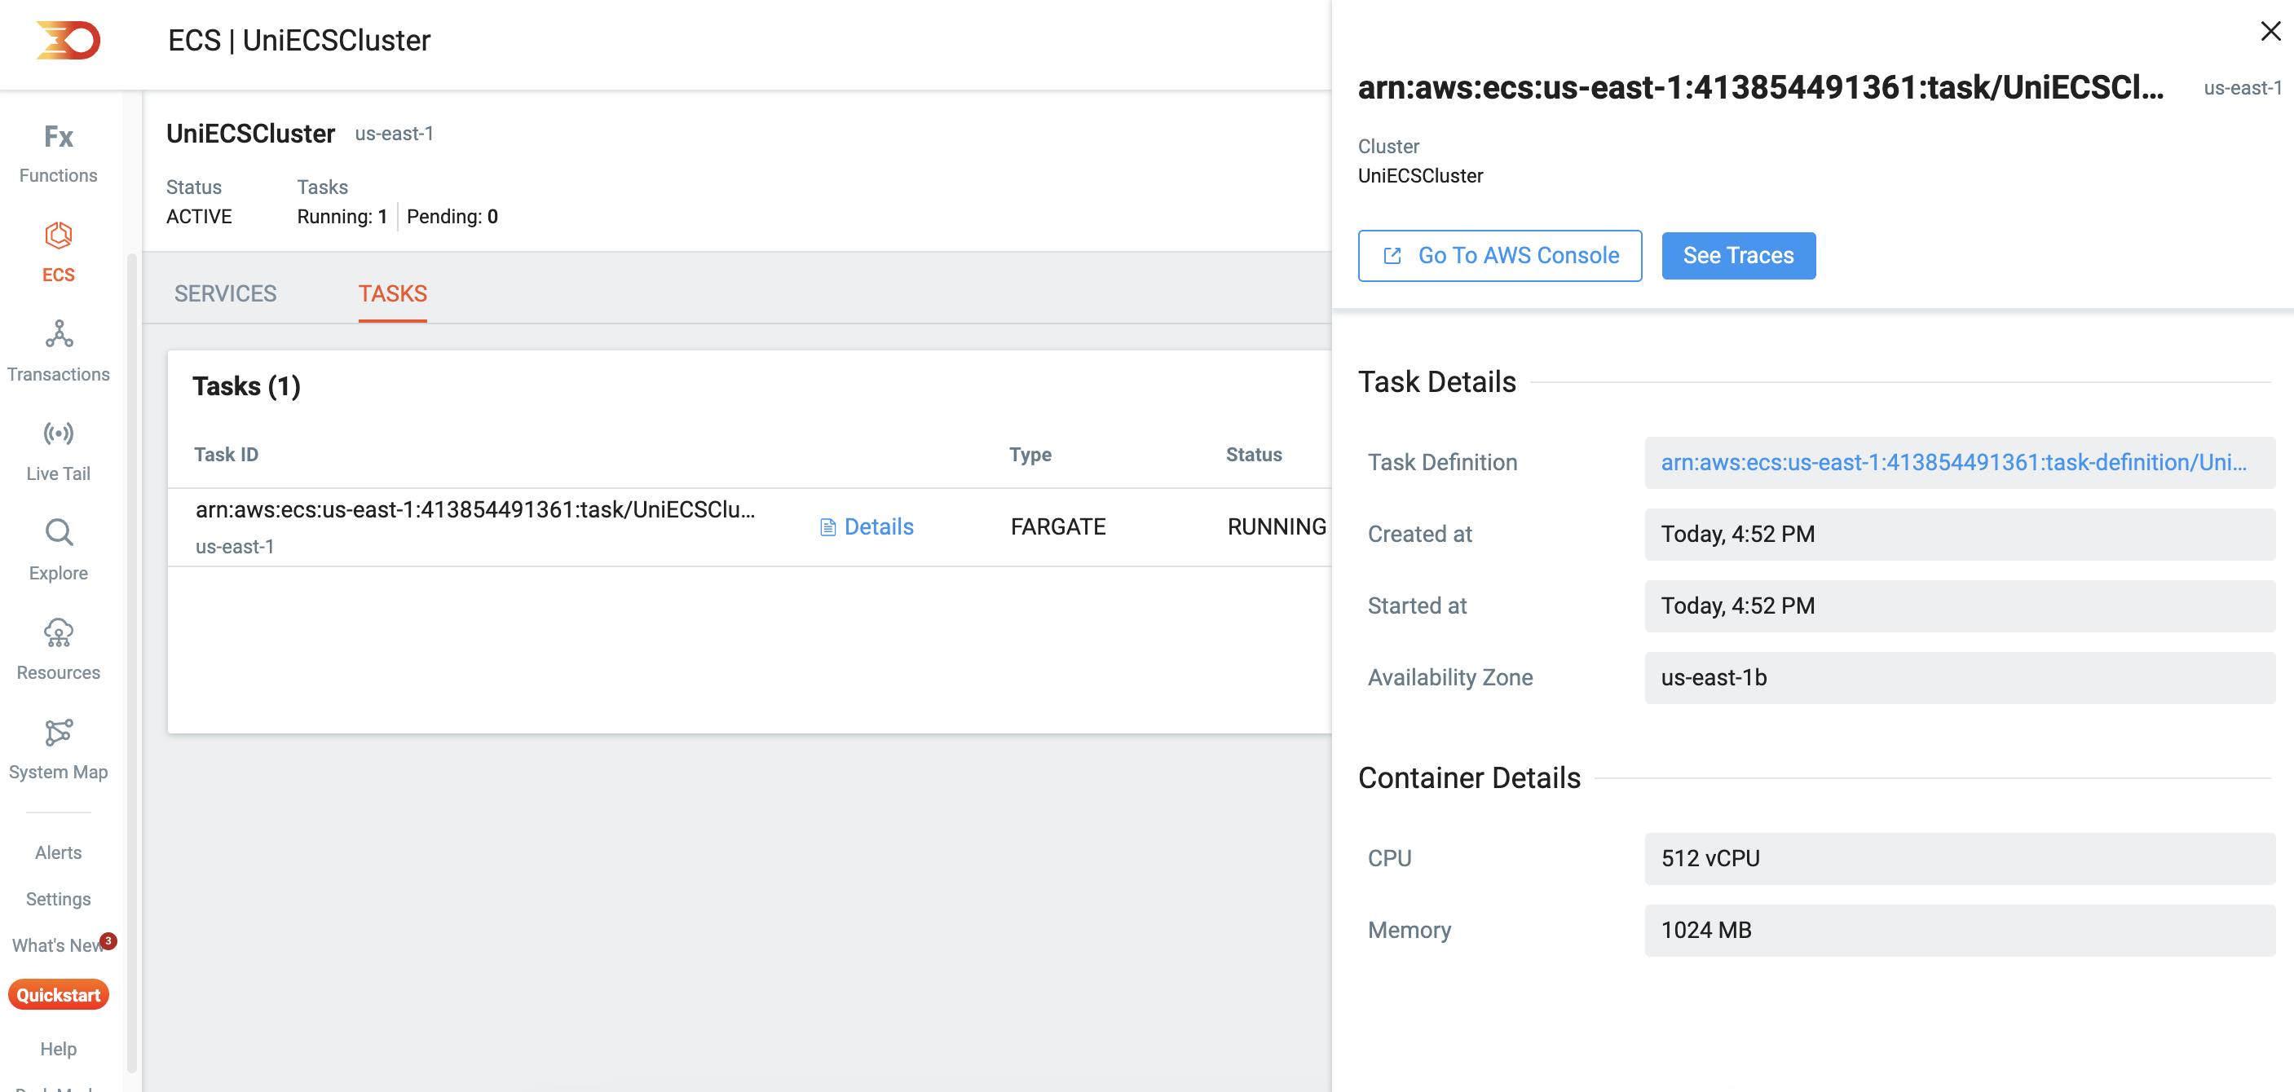The width and height of the screenshot is (2294, 1092).
Task: Click the sidebar vertical scrollbar
Action: pos(132,663)
